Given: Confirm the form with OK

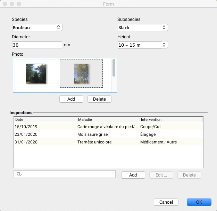Looking at the screenshot, I should coord(199,202).
